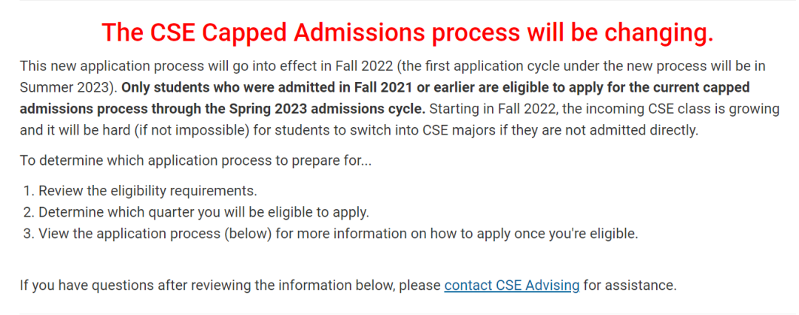Click the word (below) in third list item
This screenshot has width=799, height=315.
pos(238,234)
